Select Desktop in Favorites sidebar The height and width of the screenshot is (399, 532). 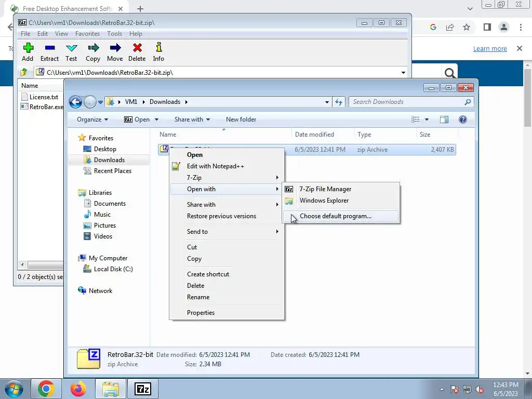[x=105, y=149]
